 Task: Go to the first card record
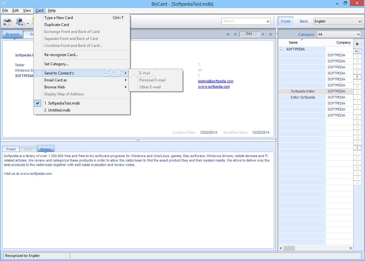pos(228,34)
